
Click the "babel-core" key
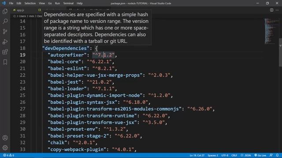[64, 61]
